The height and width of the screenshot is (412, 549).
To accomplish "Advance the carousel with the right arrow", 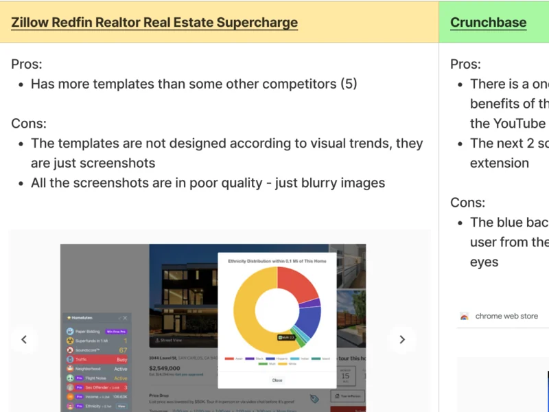I will (x=402, y=339).
